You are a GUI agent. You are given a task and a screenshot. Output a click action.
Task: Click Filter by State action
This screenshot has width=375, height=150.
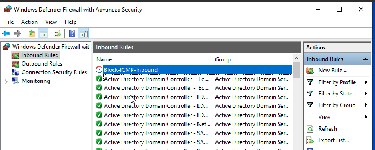(x=335, y=93)
